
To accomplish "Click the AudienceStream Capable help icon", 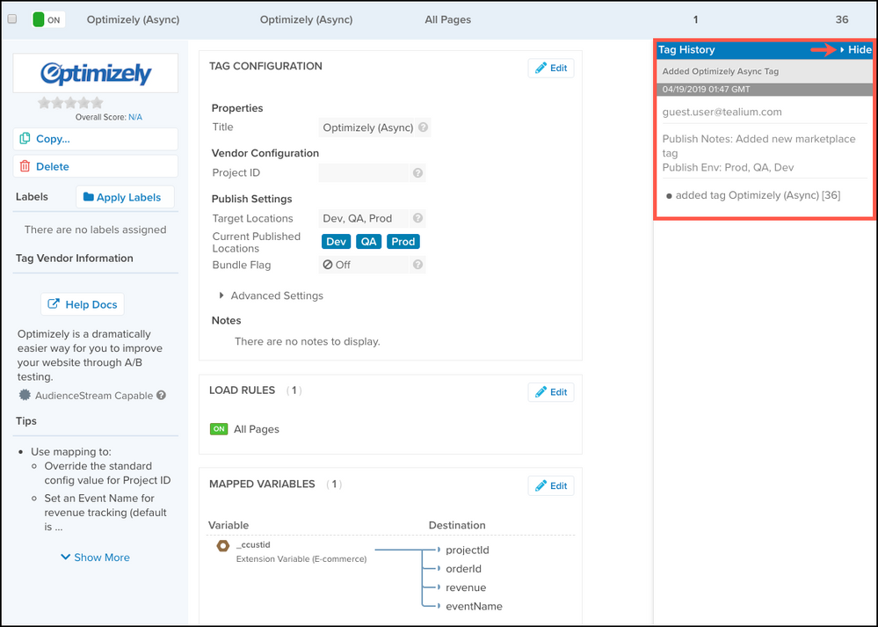I will coord(161,396).
